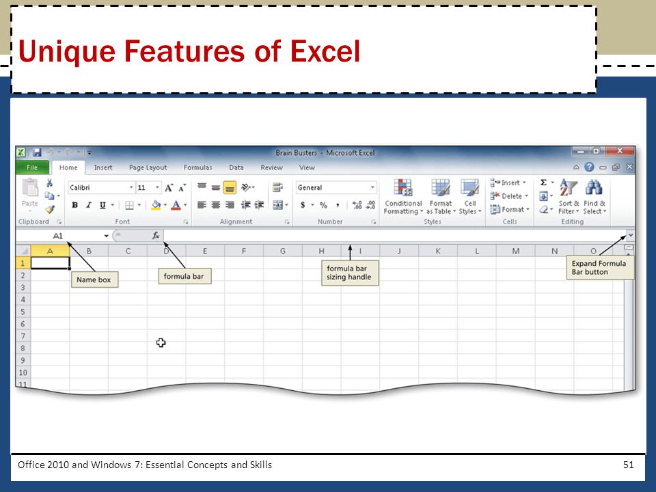Click the Increase Indent icon

click(260, 204)
